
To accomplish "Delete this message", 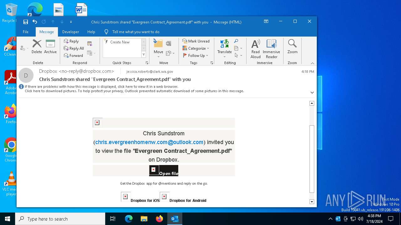I will pyautogui.click(x=37, y=47).
